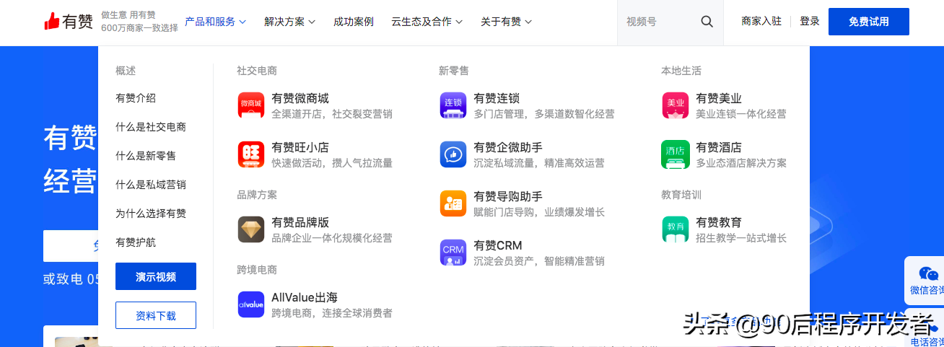This screenshot has width=944, height=347.
Task: Click 有赞微商城 title text
Action: coord(300,99)
